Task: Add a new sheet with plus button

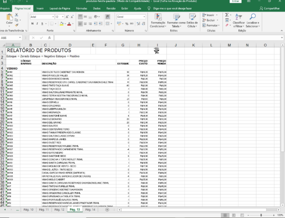Action: click(x=107, y=209)
